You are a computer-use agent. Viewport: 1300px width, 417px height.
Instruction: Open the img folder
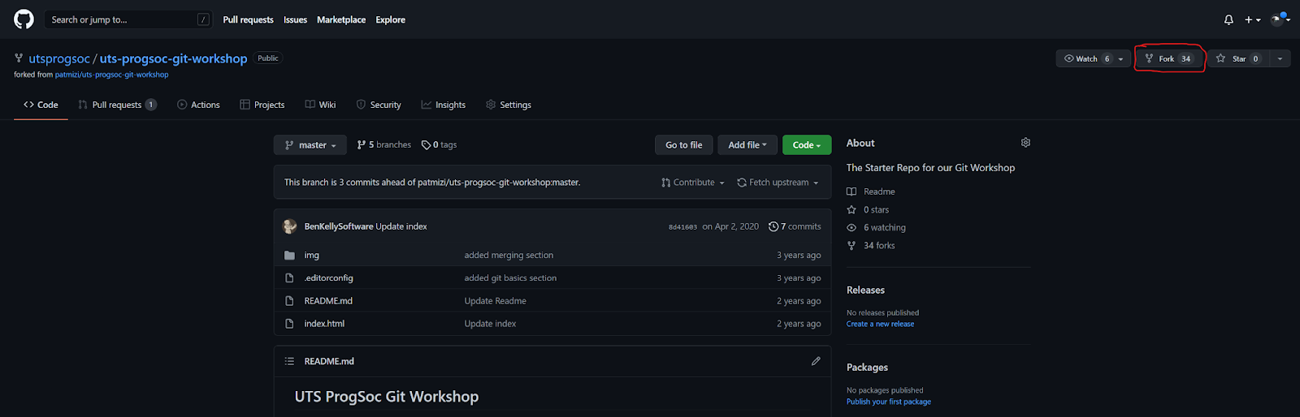pyautogui.click(x=312, y=255)
